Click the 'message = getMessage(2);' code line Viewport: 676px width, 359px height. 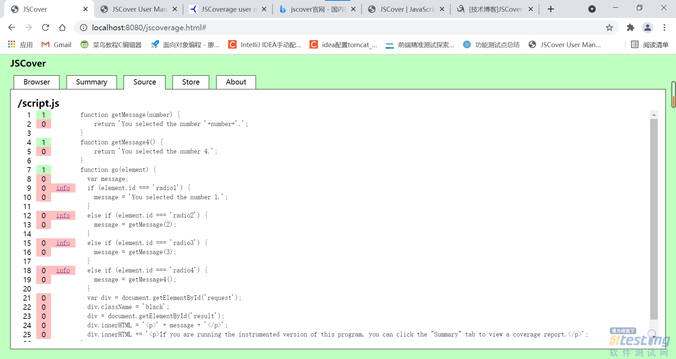[x=135, y=225]
